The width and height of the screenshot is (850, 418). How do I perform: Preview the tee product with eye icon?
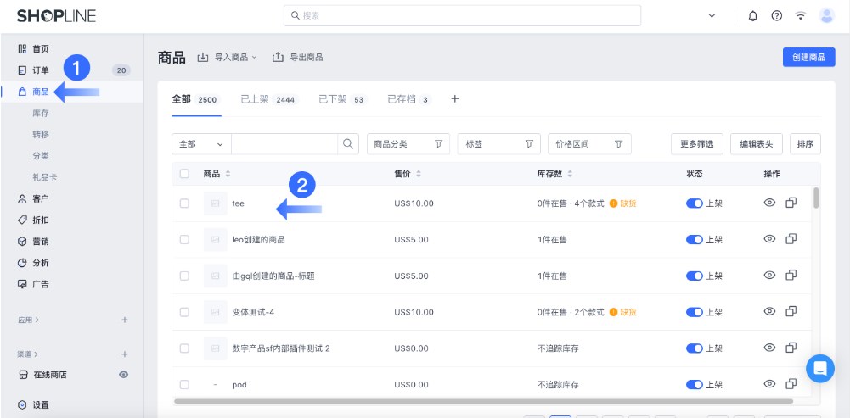point(770,203)
